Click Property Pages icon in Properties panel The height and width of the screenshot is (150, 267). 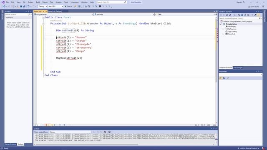[228, 78]
